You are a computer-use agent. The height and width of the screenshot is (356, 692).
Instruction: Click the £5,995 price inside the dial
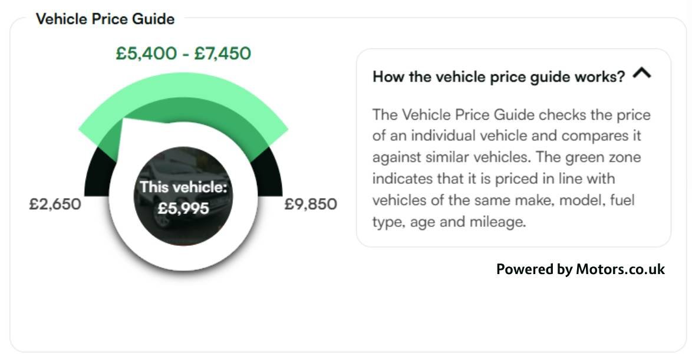(x=183, y=208)
